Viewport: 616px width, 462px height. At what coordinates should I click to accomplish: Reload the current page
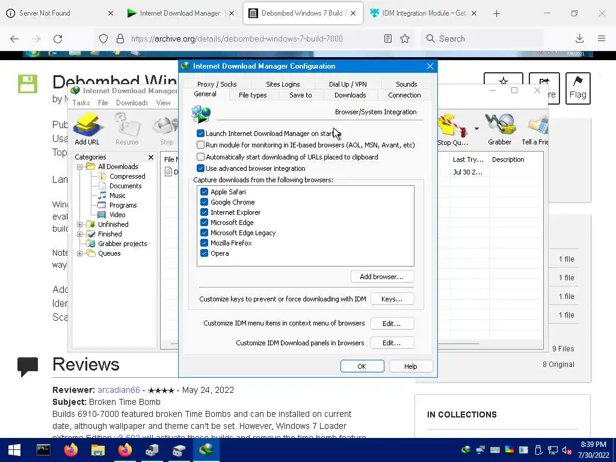(58, 38)
